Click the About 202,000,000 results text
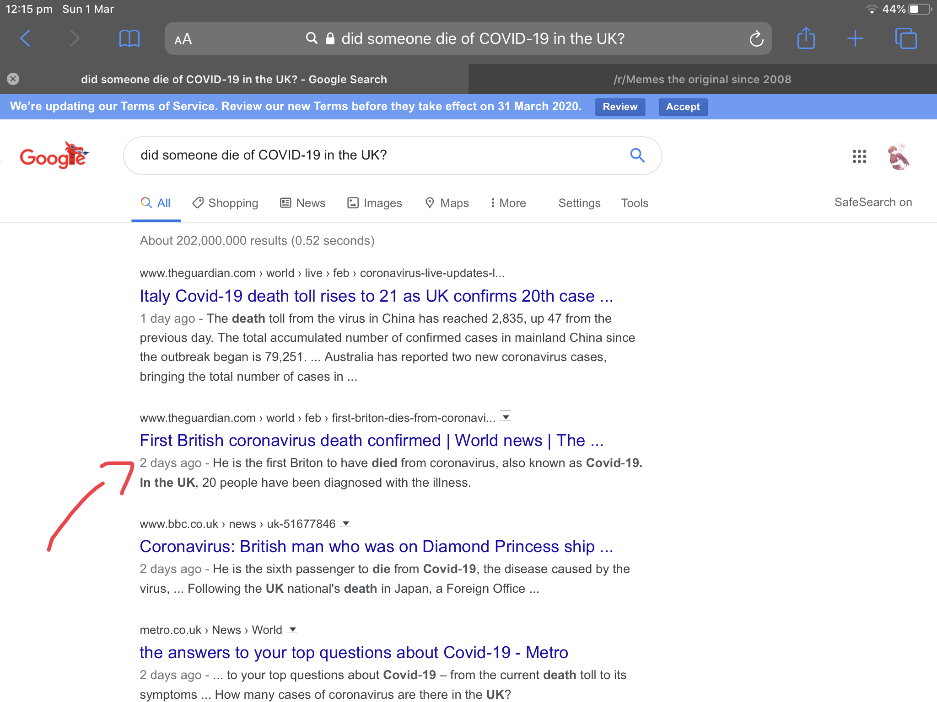 pyautogui.click(x=257, y=241)
